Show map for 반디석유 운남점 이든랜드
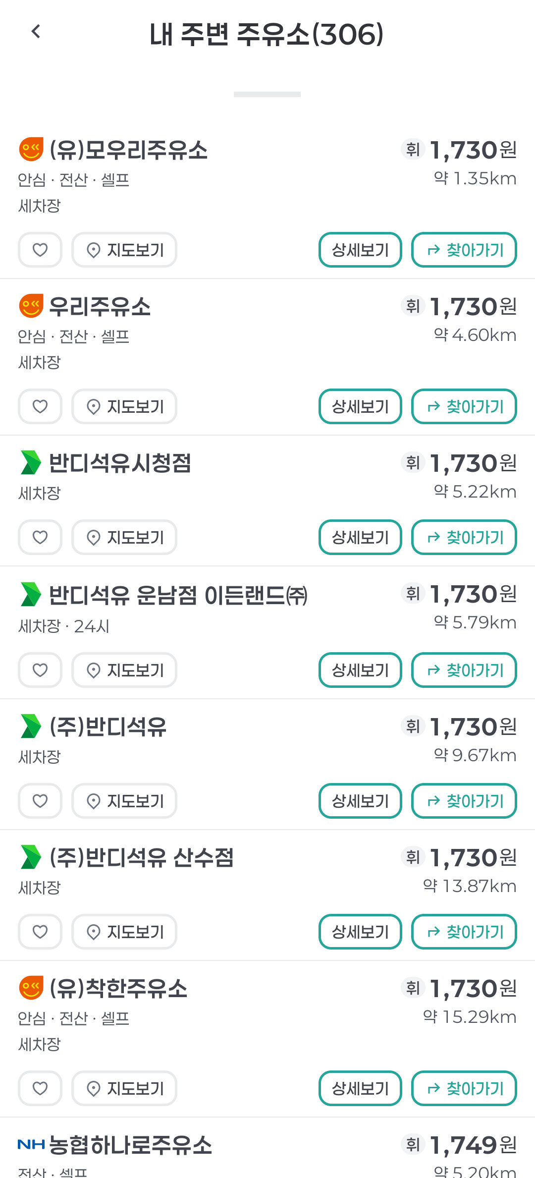 124,670
